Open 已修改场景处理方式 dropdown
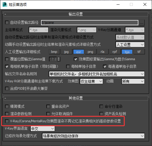 pyautogui.click(x=93, y=136)
